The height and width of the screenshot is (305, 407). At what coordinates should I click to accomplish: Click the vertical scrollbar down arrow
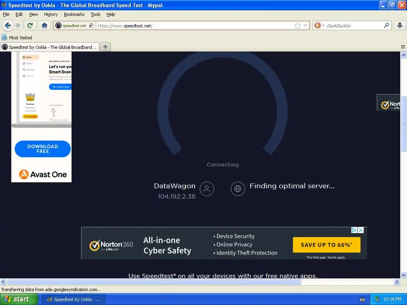[403, 275]
